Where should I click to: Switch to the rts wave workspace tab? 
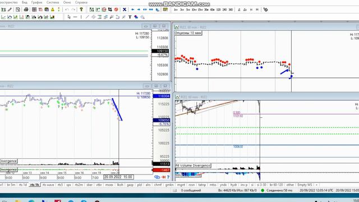tap(48, 185)
